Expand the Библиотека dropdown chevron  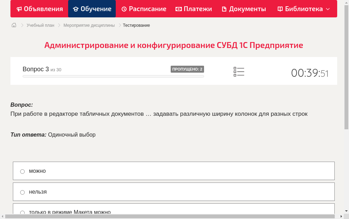(327, 9)
